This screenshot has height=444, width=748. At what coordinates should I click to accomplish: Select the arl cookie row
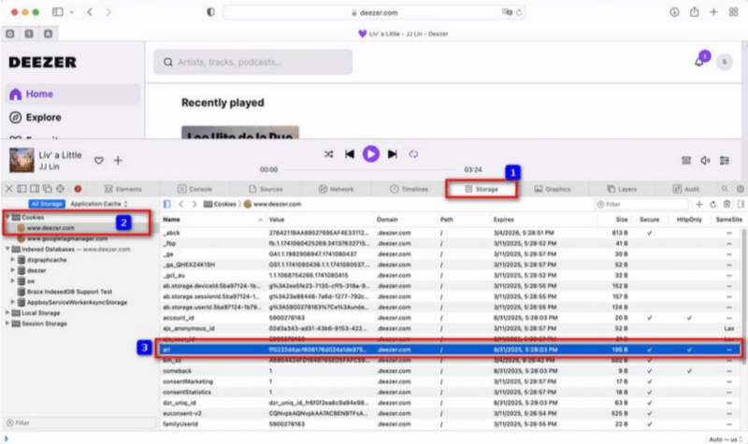[x=451, y=350]
